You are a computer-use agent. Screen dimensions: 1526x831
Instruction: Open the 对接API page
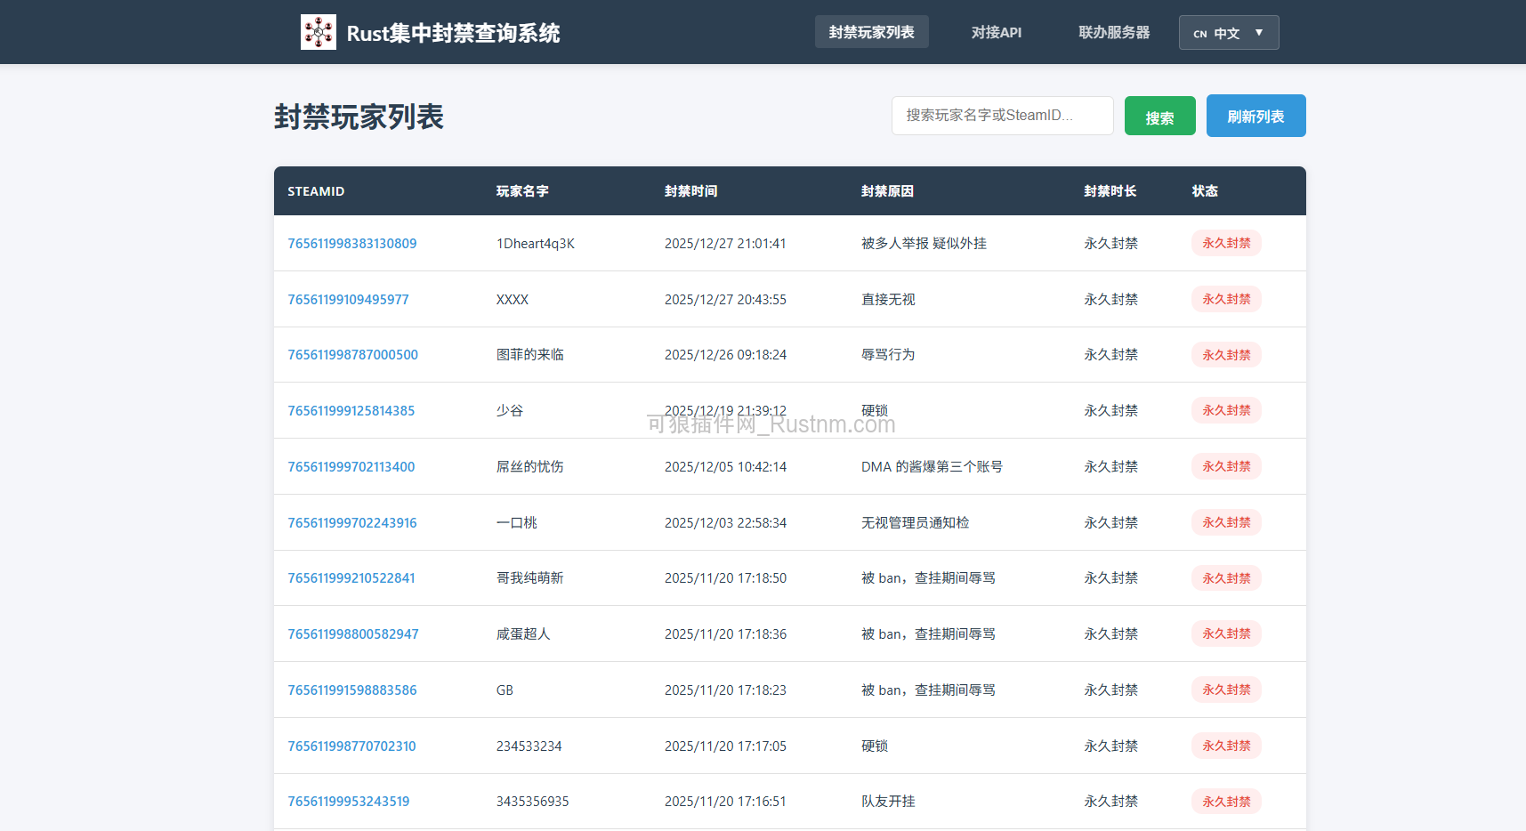tap(997, 32)
